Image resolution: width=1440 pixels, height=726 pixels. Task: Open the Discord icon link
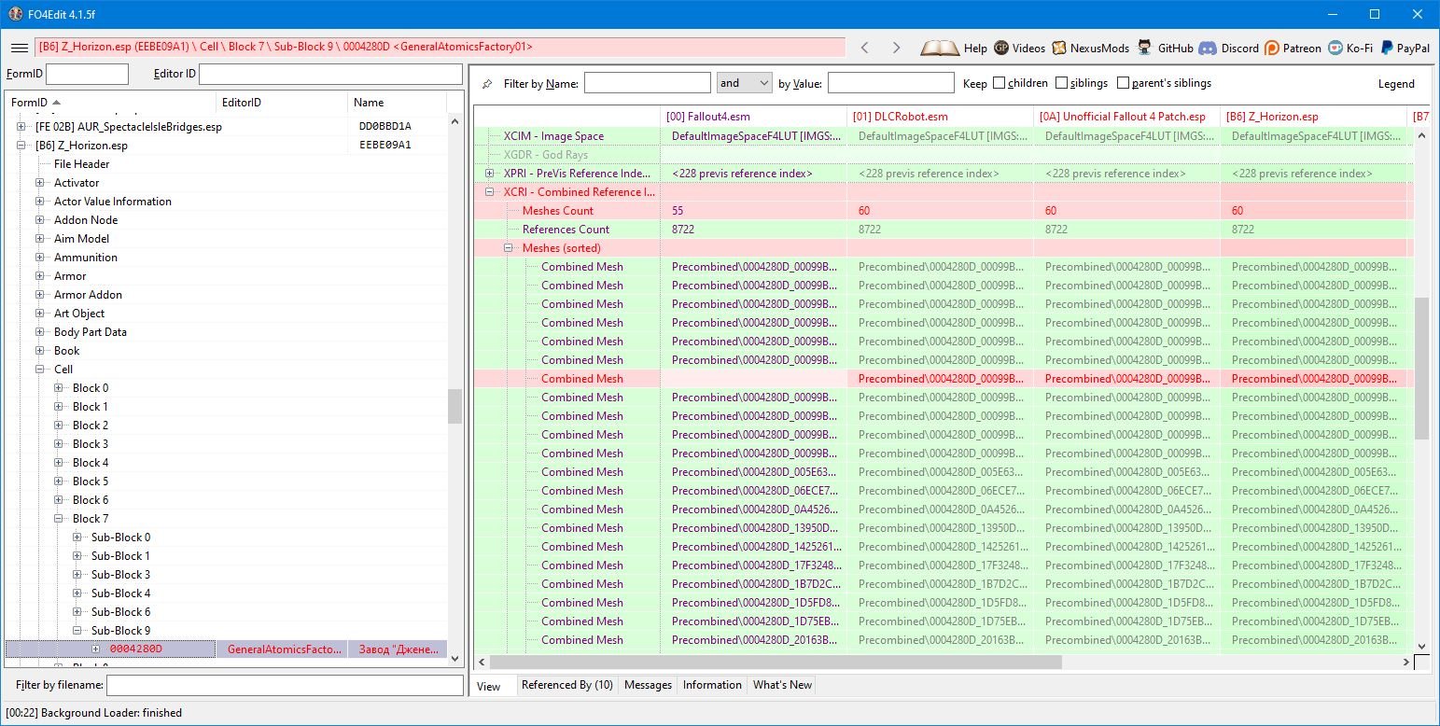click(1207, 48)
